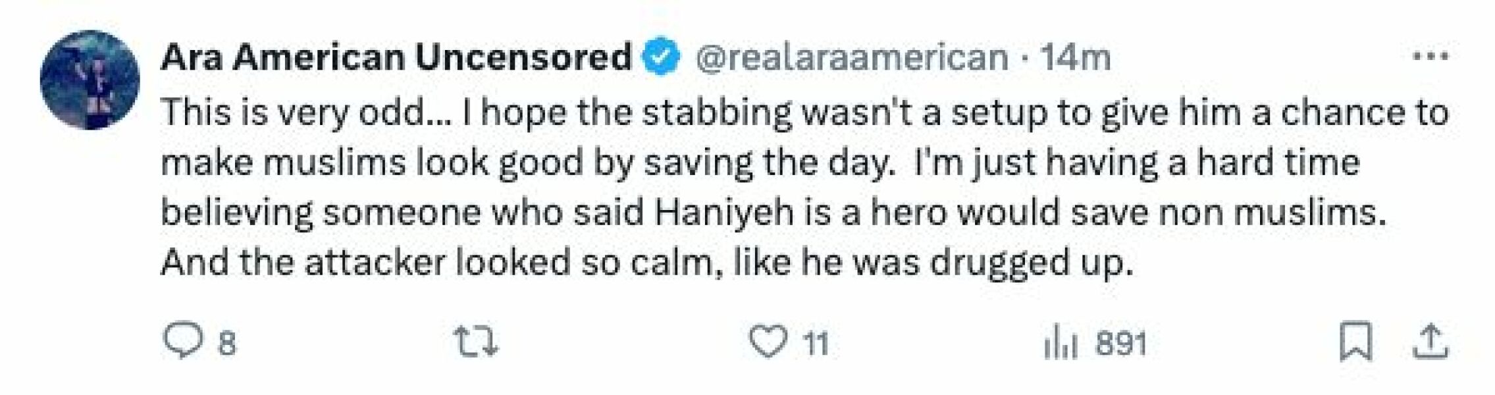Bookmark this tweet
The width and height of the screenshot is (1495, 395).
tap(1355, 341)
